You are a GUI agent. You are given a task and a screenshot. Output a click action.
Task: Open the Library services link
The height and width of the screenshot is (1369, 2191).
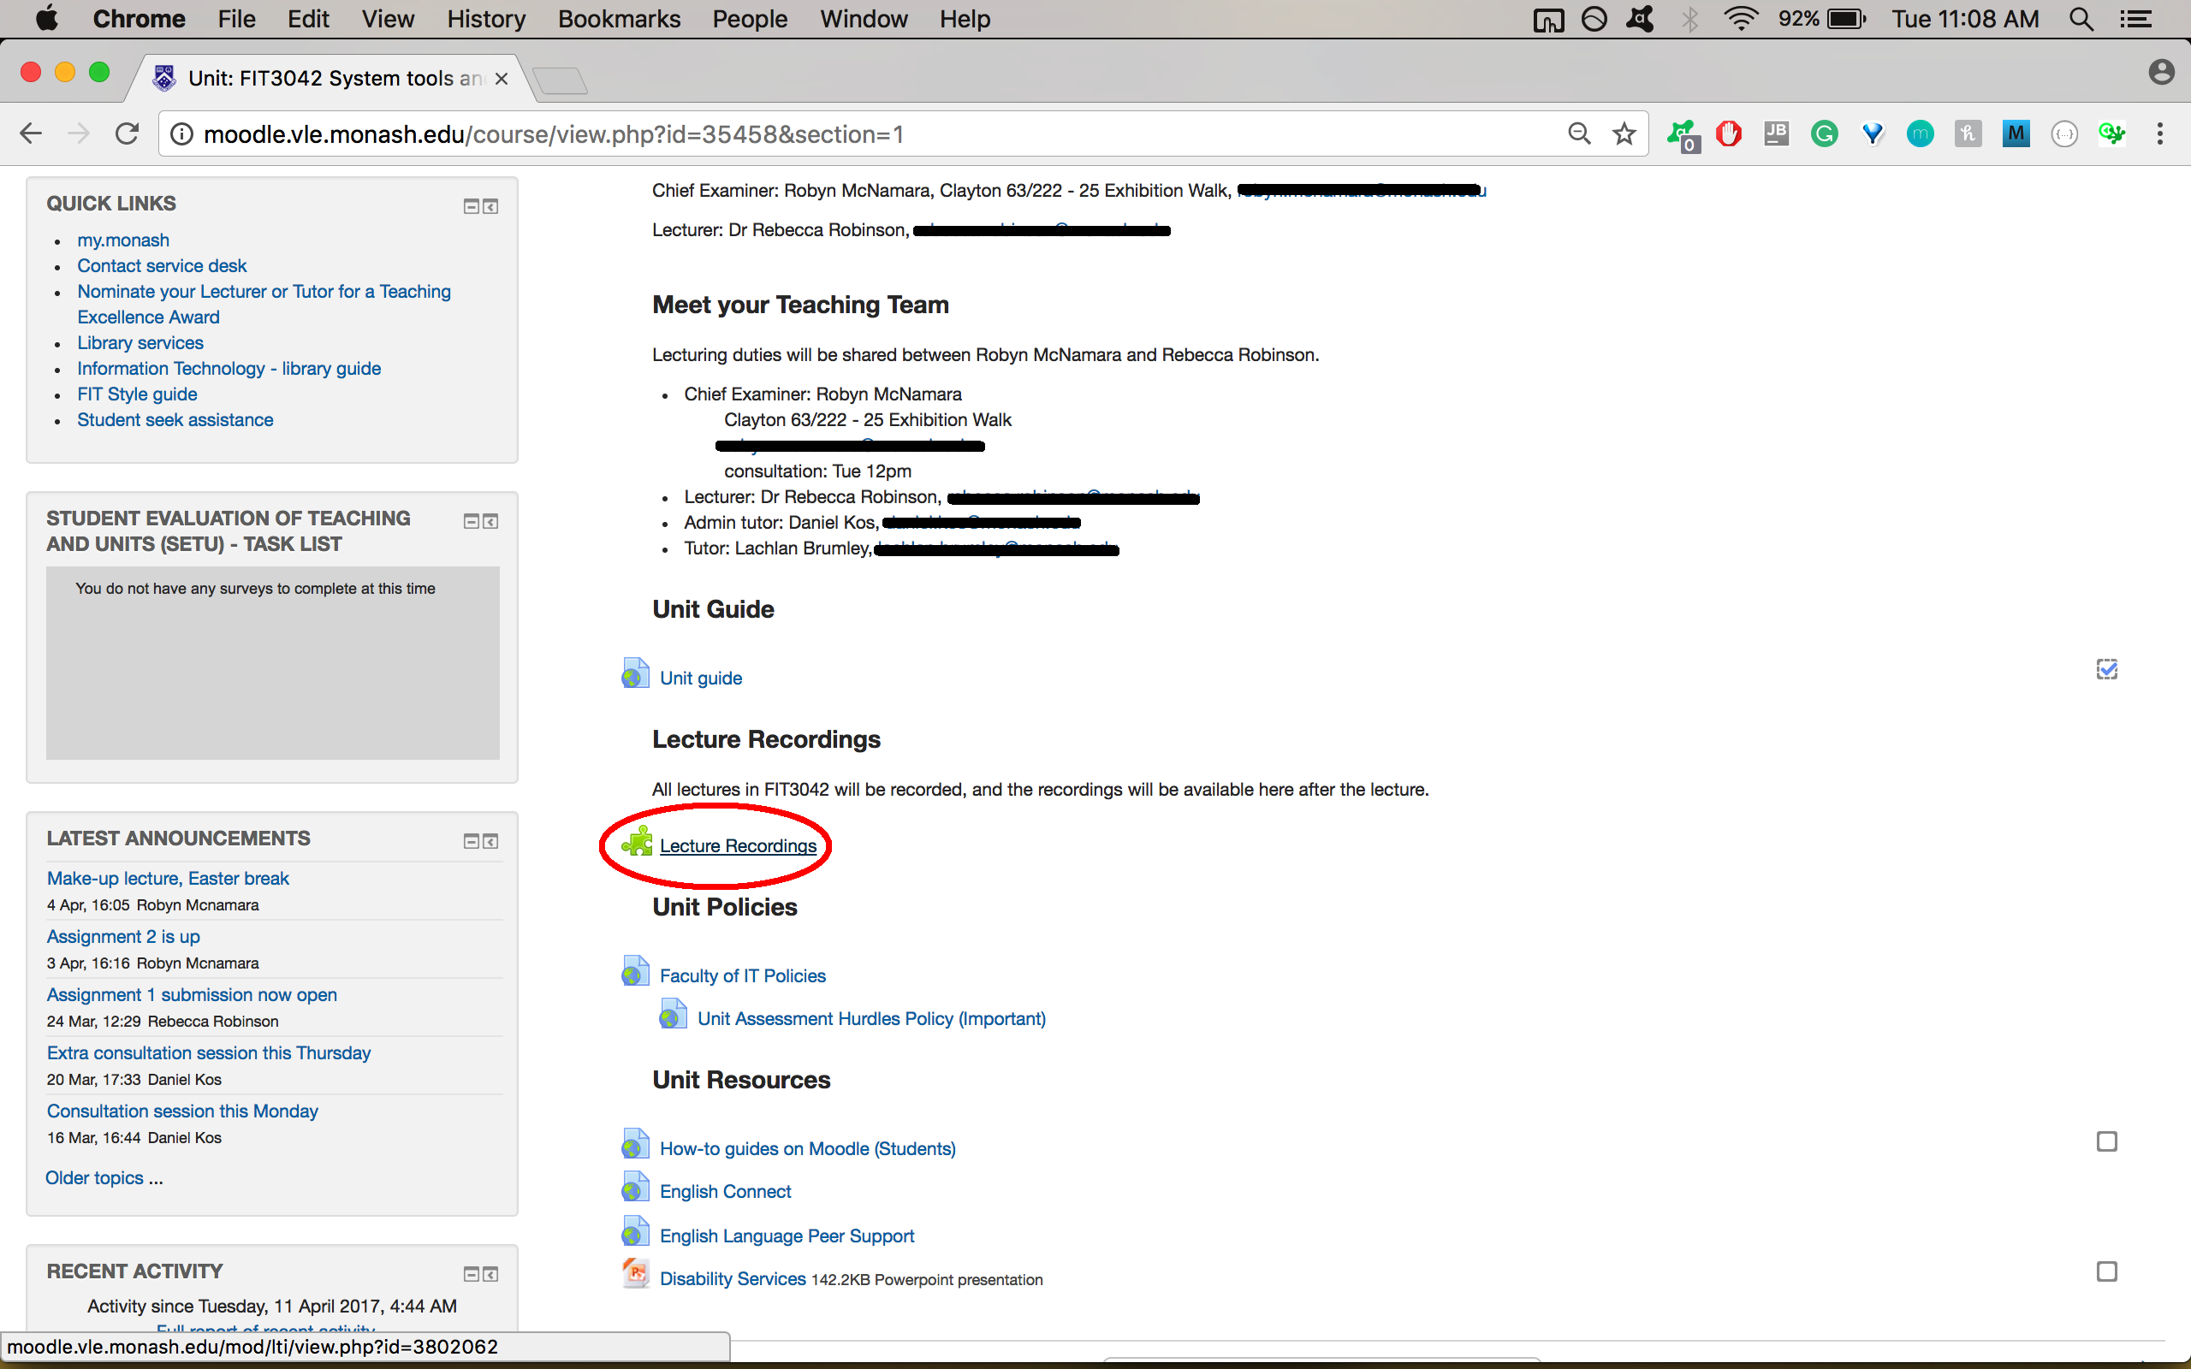[140, 342]
